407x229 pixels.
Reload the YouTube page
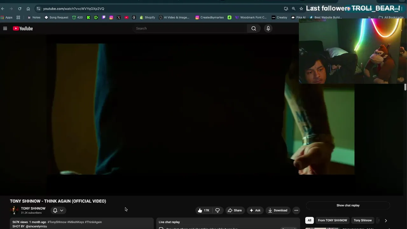(20, 9)
